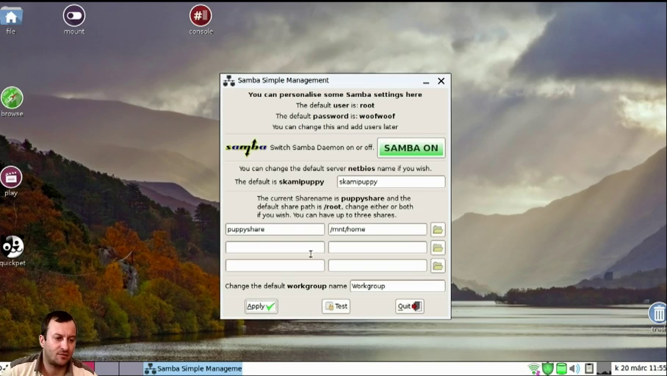Click the CPU load graph in tray
This screenshot has width=667, height=376.
pyautogui.click(x=604, y=369)
